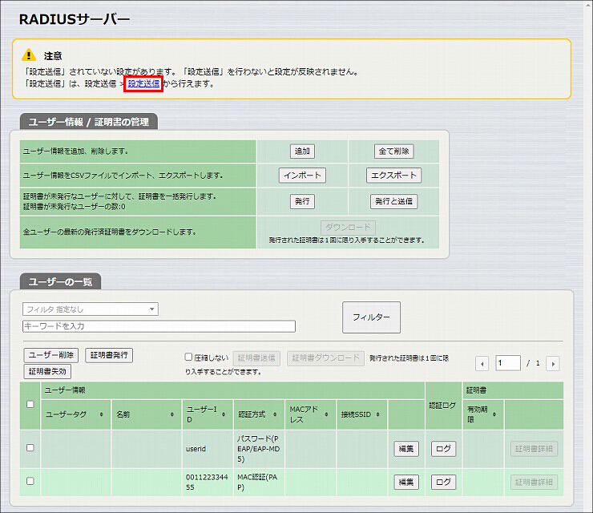Image resolution: width=593 pixels, height=513 pixels.
Task: Click the 全て削除 button
Action: click(393, 151)
